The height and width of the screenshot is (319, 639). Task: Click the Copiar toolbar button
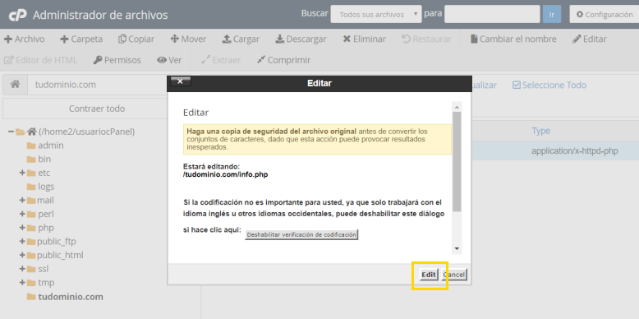point(136,39)
